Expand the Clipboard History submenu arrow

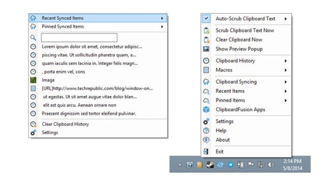286,61
